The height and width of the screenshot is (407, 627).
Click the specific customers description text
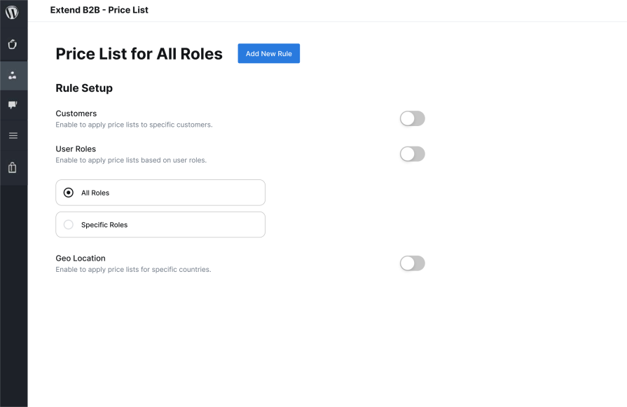coord(134,125)
